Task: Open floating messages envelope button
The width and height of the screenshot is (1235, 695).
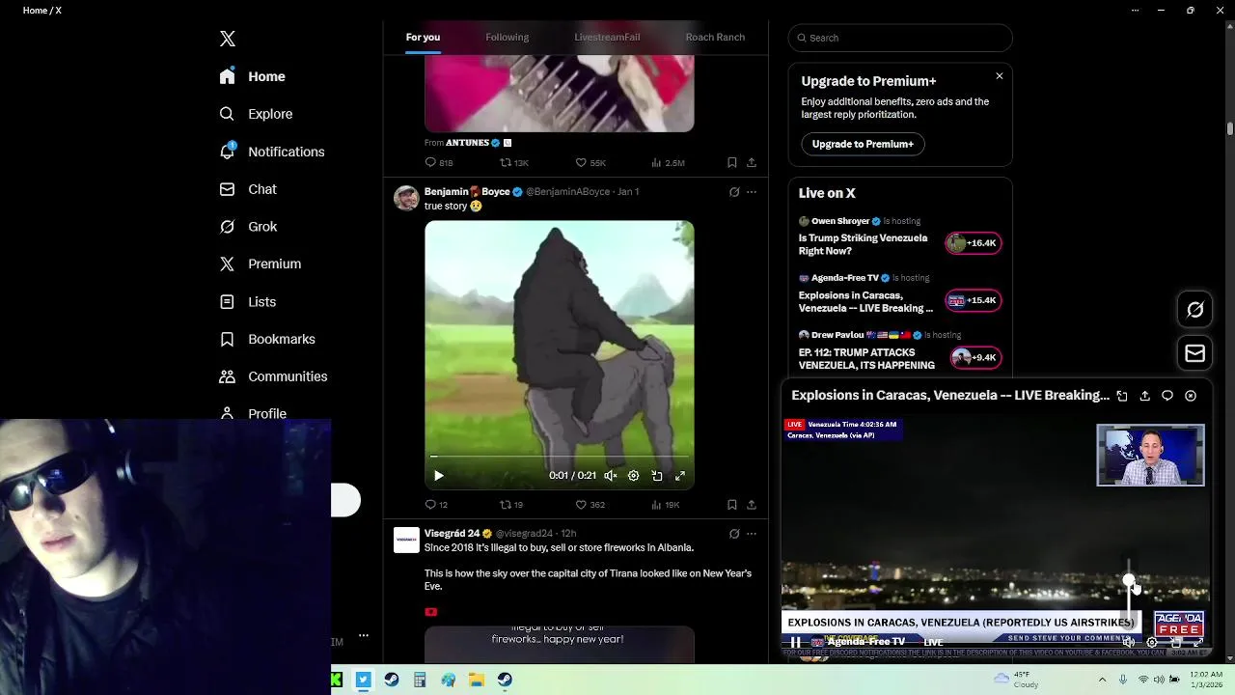Action: pos(1195,353)
